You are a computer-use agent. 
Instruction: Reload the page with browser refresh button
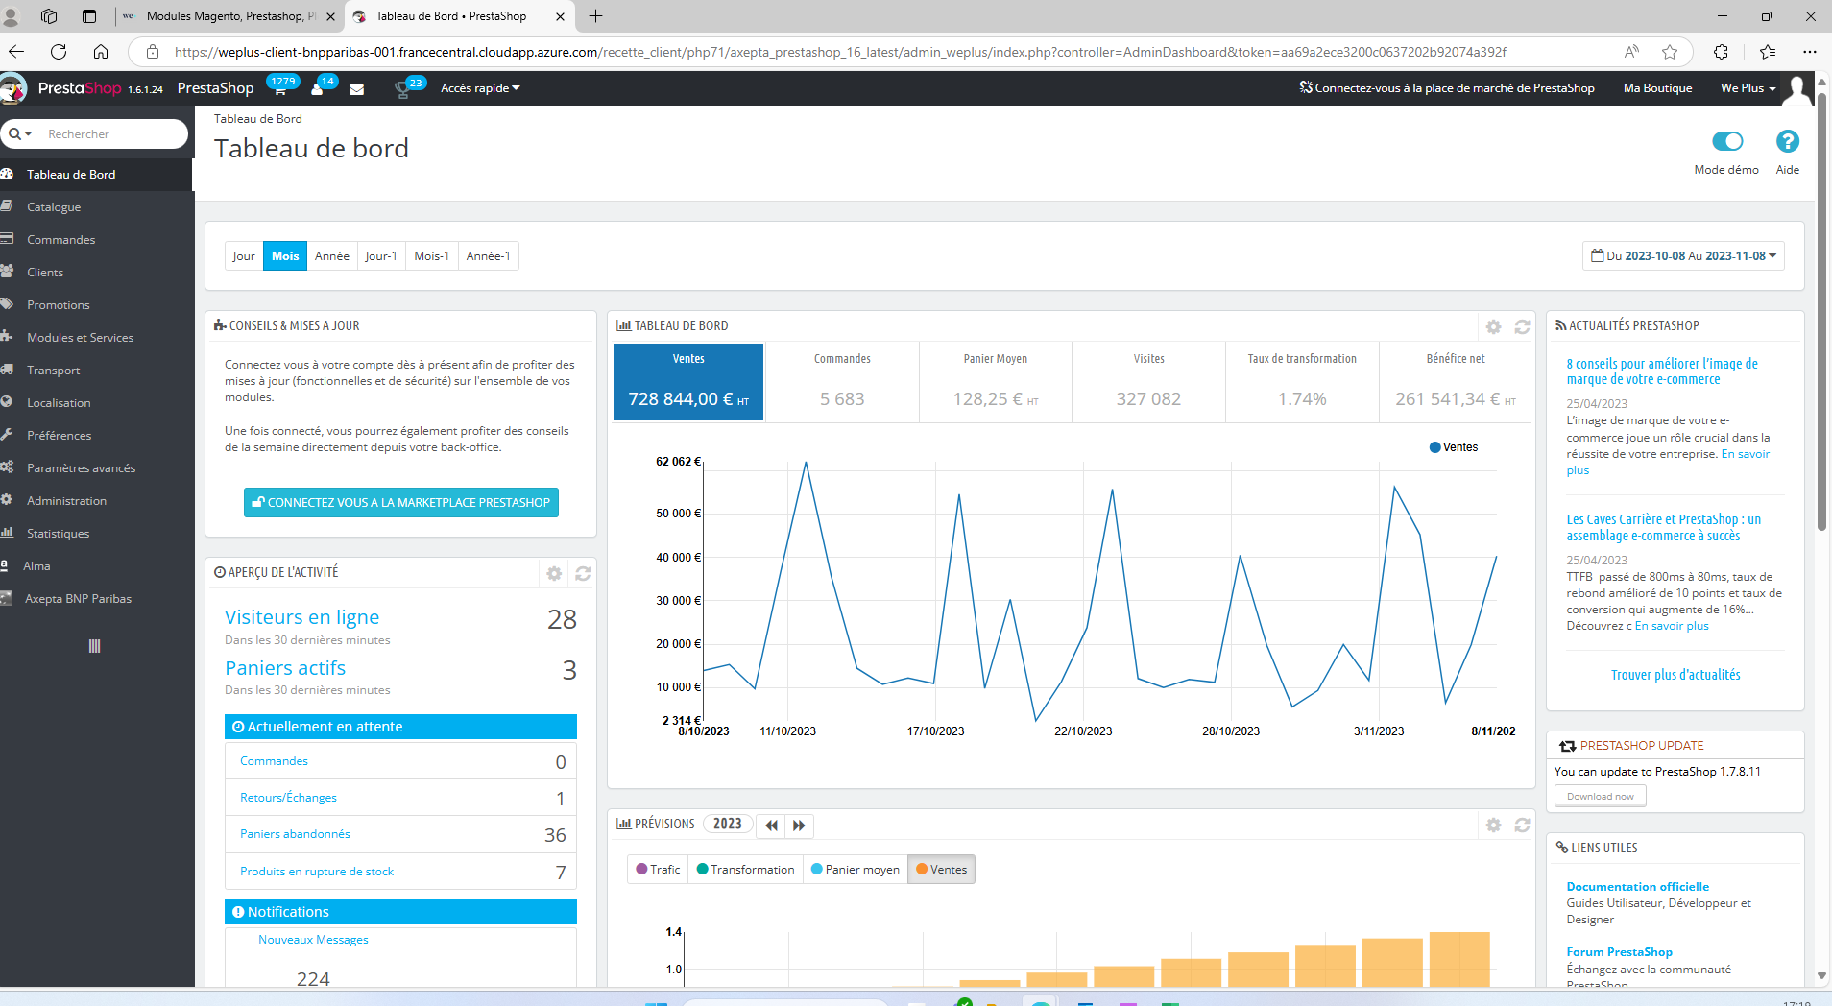59,52
